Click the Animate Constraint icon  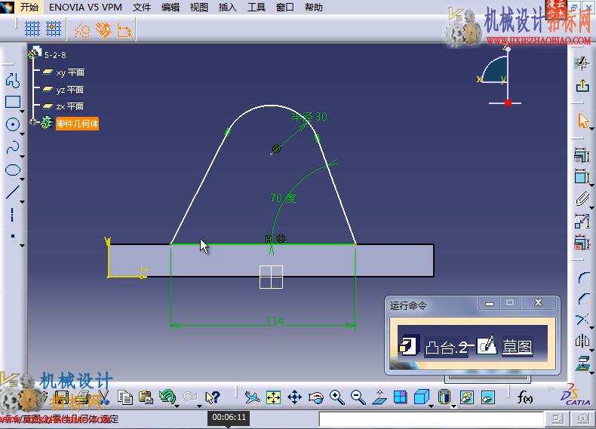[582, 221]
